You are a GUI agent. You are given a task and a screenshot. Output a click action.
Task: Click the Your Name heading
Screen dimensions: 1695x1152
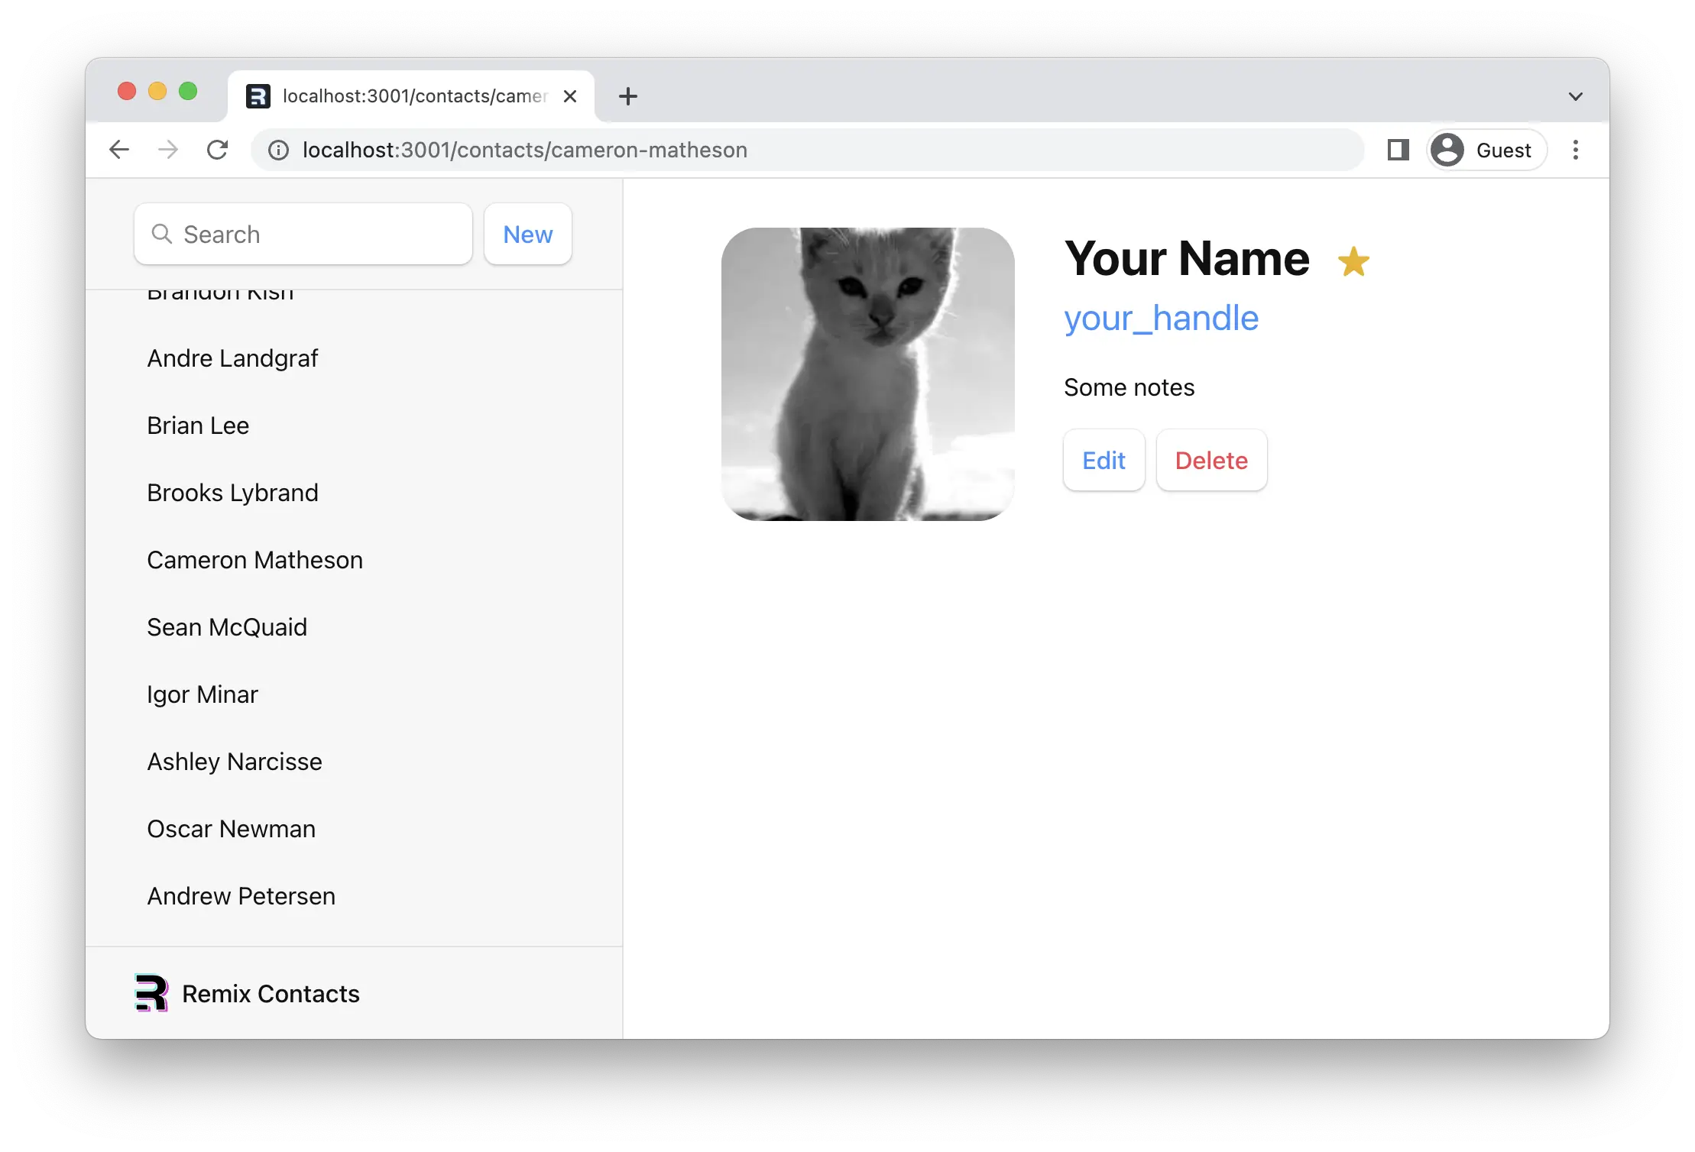[x=1187, y=258]
